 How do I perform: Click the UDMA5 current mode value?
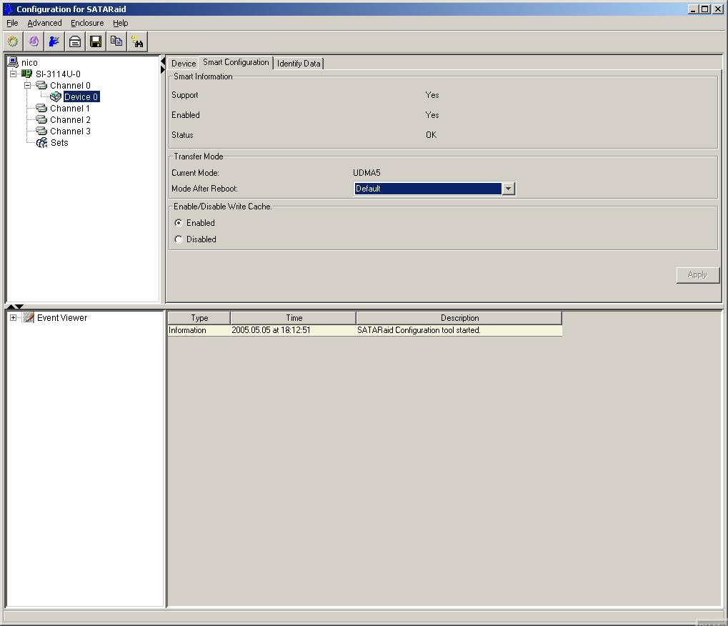367,173
